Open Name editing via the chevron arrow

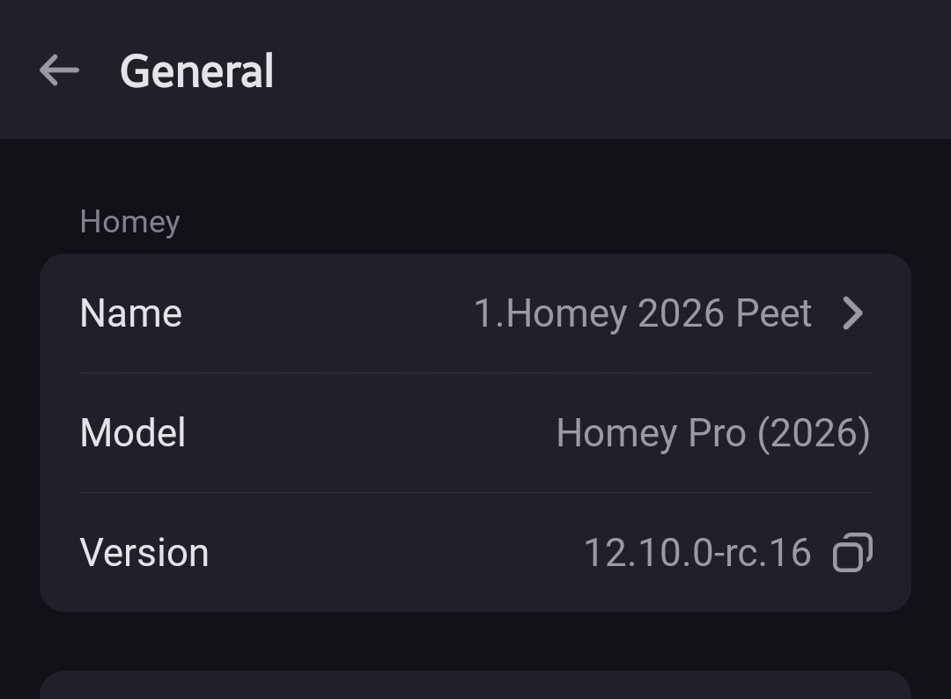coord(852,313)
